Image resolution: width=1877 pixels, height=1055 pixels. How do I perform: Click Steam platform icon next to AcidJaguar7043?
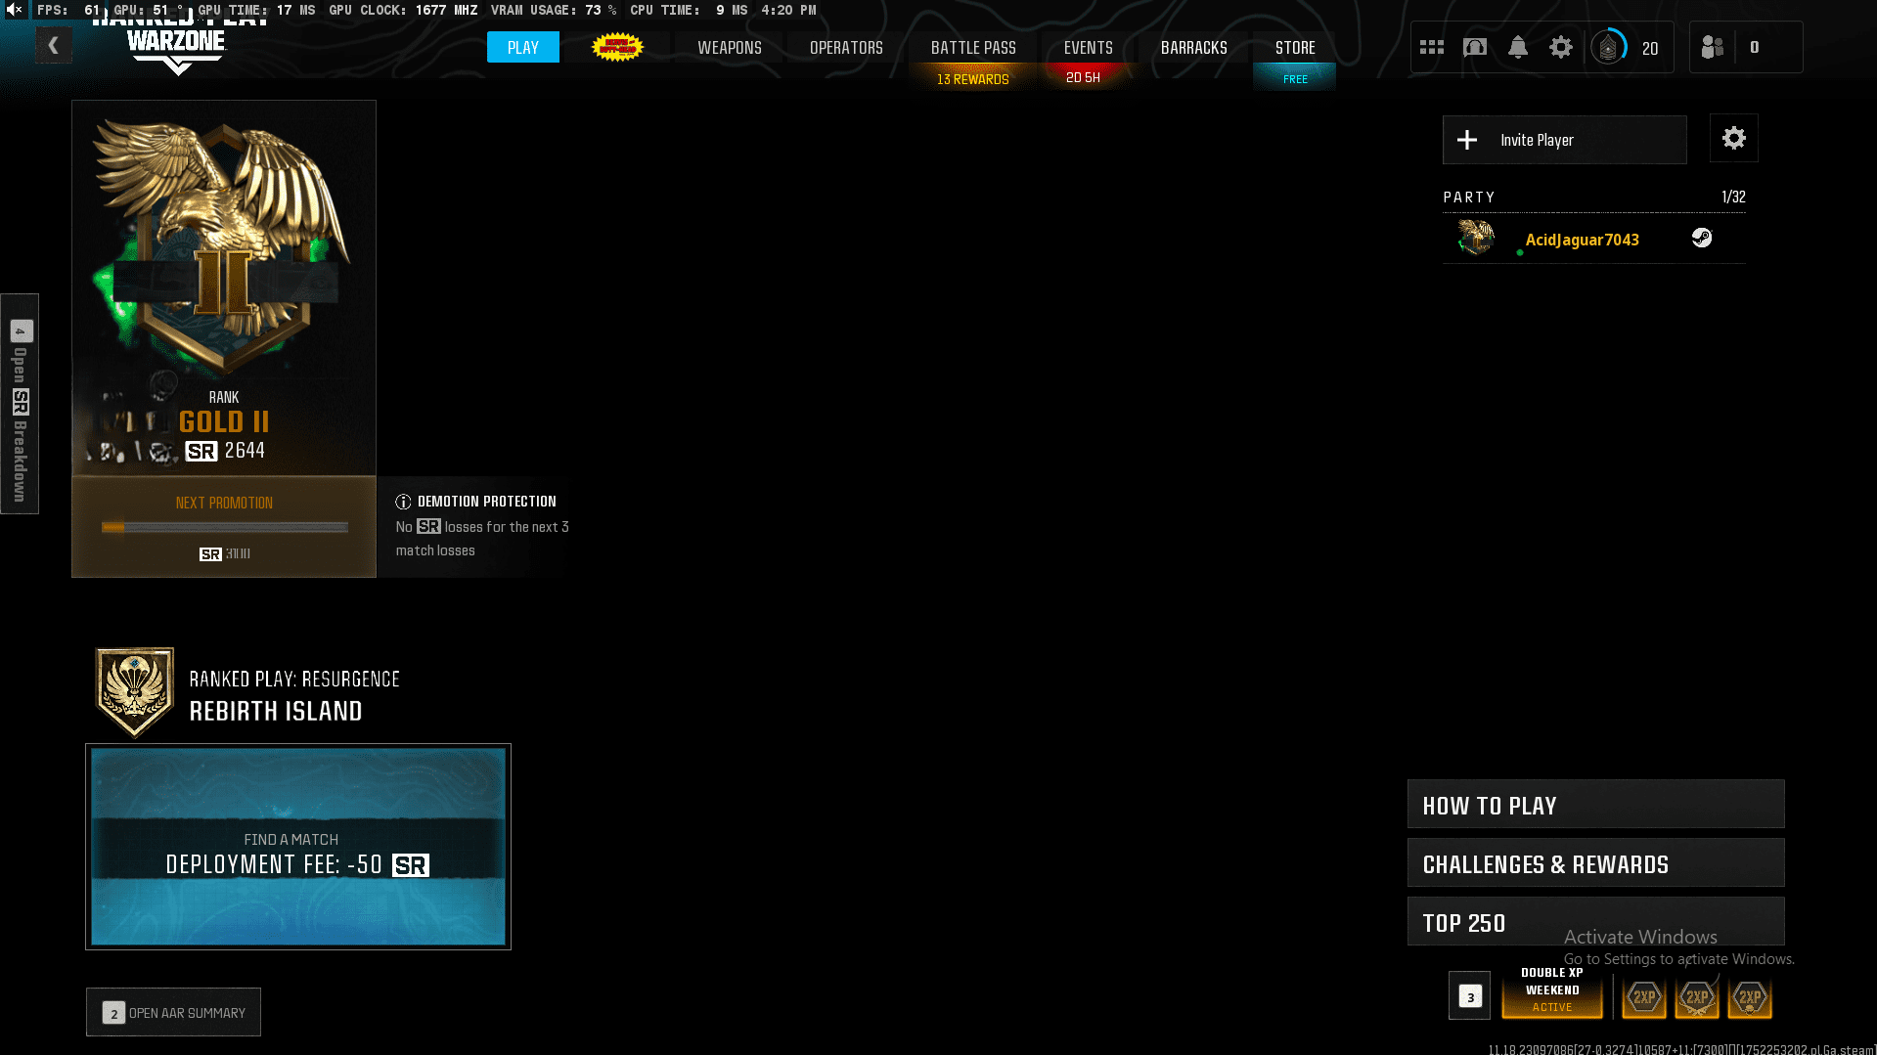(1702, 238)
